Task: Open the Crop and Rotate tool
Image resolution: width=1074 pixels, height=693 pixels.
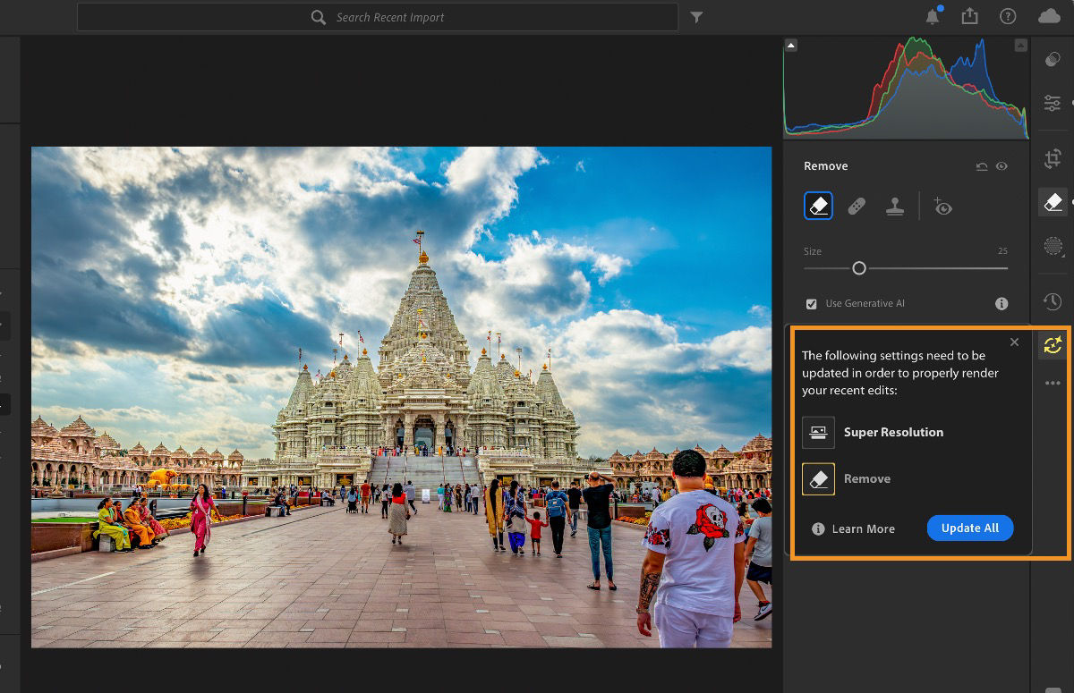Action: 1053,159
